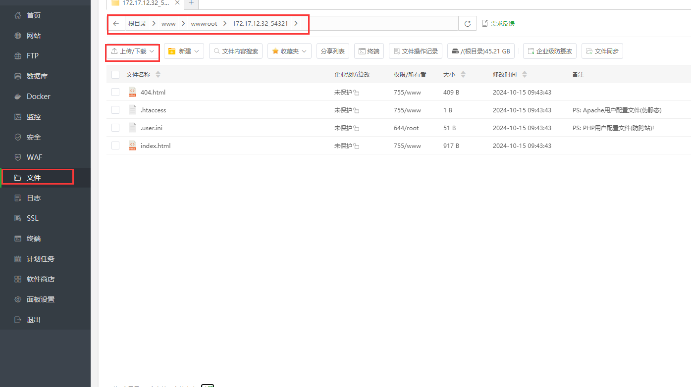Open the 分享列表 share list
The image size is (691, 387).
(x=333, y=51)
